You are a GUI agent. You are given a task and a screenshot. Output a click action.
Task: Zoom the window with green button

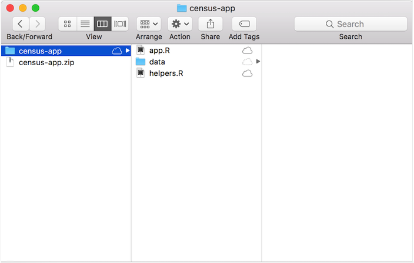pyautogui.click(x=35, y=8)
